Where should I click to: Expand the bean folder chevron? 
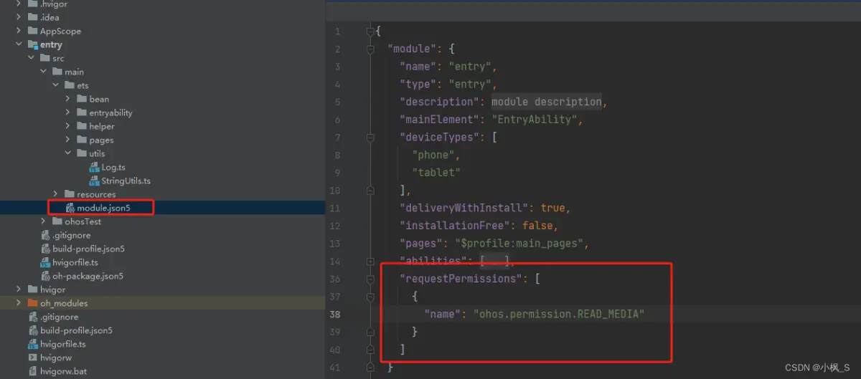click(x=68, y=99)
